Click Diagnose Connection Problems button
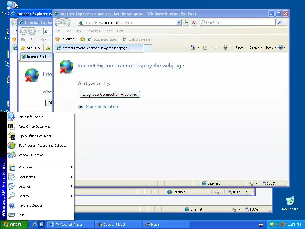This screenshot has height=229, width=305. click(x=110, y=94)
